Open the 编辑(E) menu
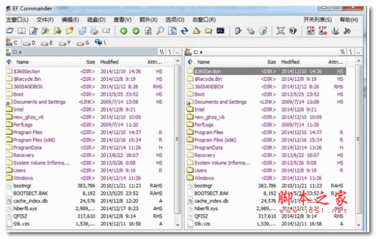The image size is (376, 239). click(70, 19)
